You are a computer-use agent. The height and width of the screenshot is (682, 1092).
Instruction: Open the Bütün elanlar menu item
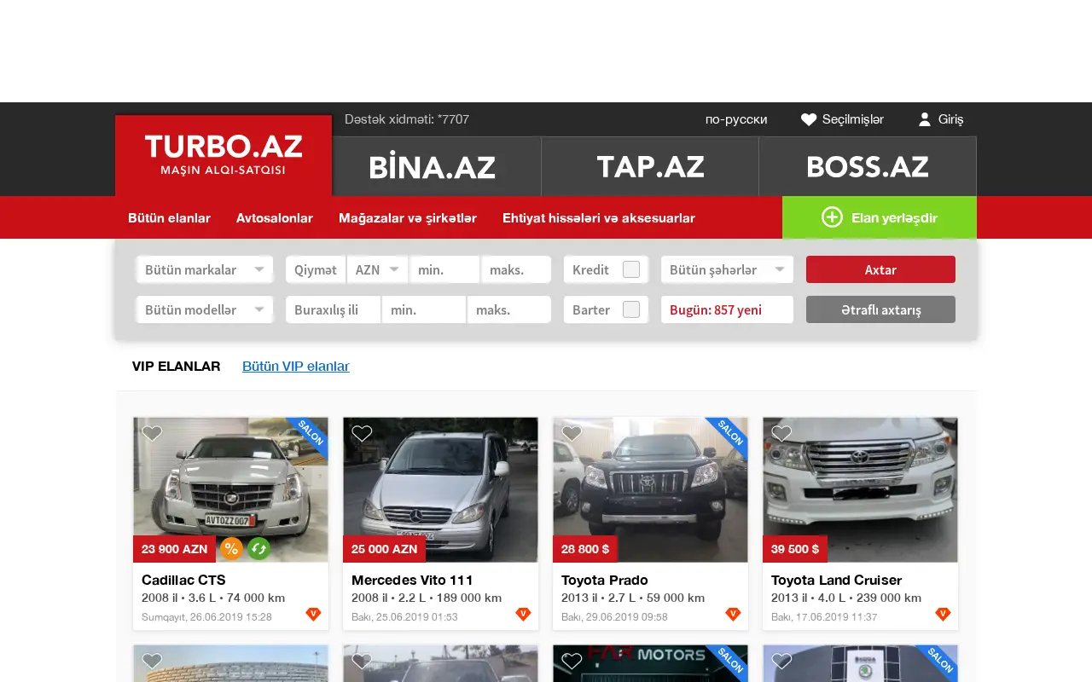pyautogui.click(x=169, y=218)
